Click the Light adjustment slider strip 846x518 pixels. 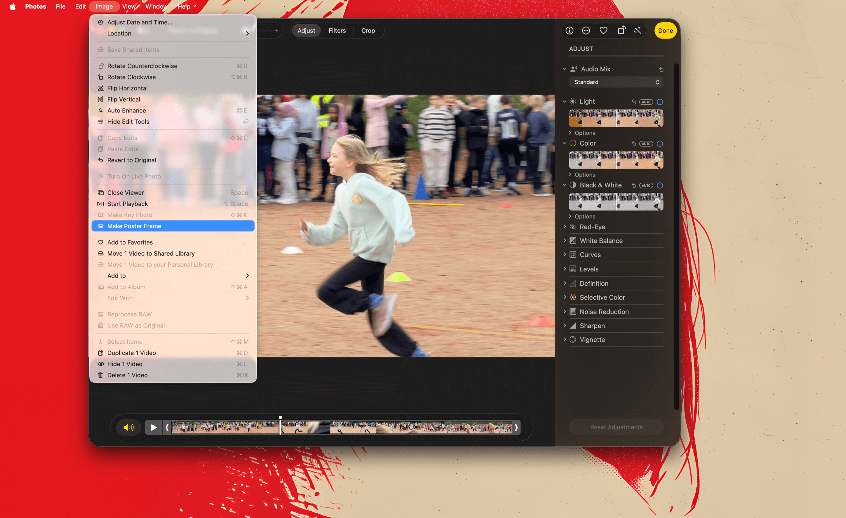pyautogui.click(x=616, y=118)
